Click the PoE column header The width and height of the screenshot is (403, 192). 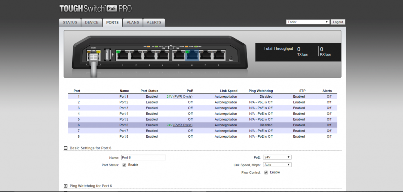[190, 91]
